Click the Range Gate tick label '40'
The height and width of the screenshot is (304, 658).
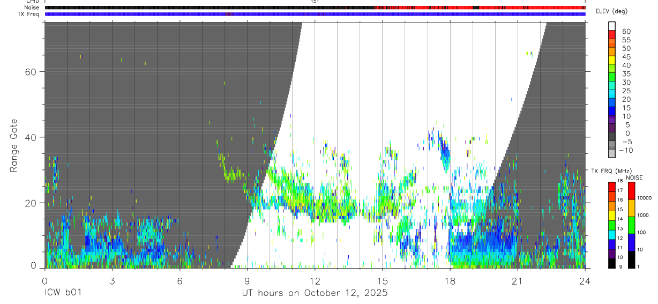(32, 137)
